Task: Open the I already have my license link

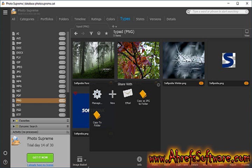Action: pyautogui.click(x=40, y=165)
